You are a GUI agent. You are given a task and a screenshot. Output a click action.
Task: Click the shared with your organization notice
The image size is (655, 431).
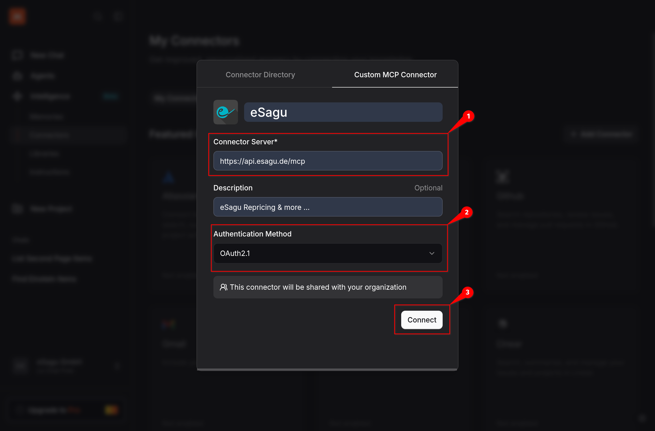(x=327, y=287)
